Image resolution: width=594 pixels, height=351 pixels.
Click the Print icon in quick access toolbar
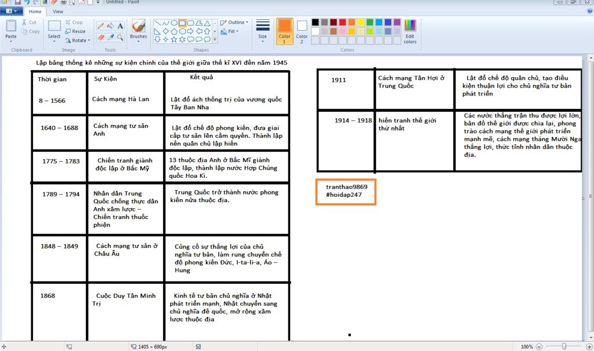click(x=63, y=2)
